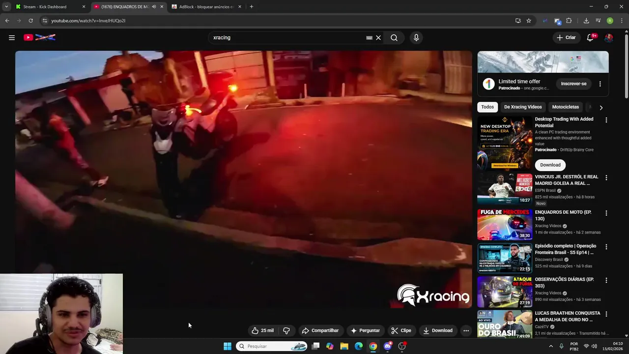Click Inscrever-se on Google One ad
The width and height of the screenshot is (629, 354).
point(574,84)
